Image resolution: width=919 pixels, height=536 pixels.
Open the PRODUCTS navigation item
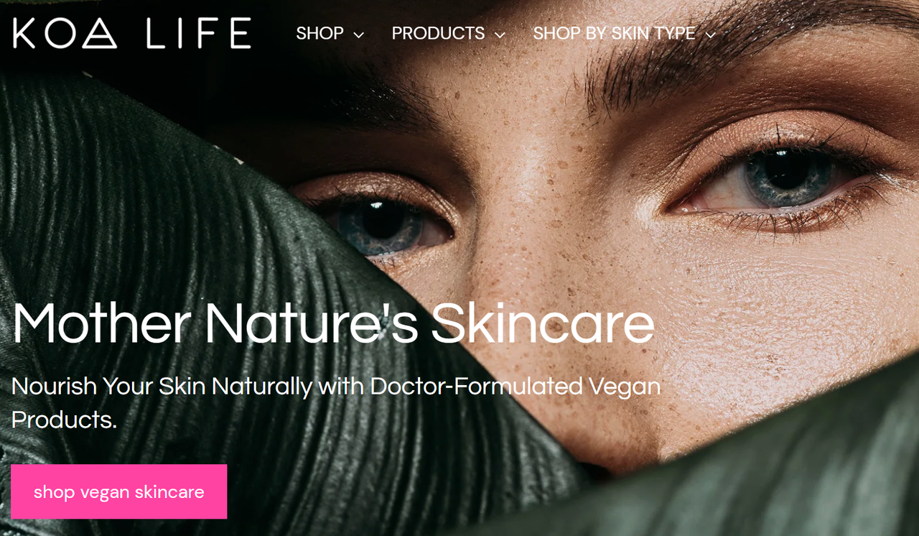[448, 34]
